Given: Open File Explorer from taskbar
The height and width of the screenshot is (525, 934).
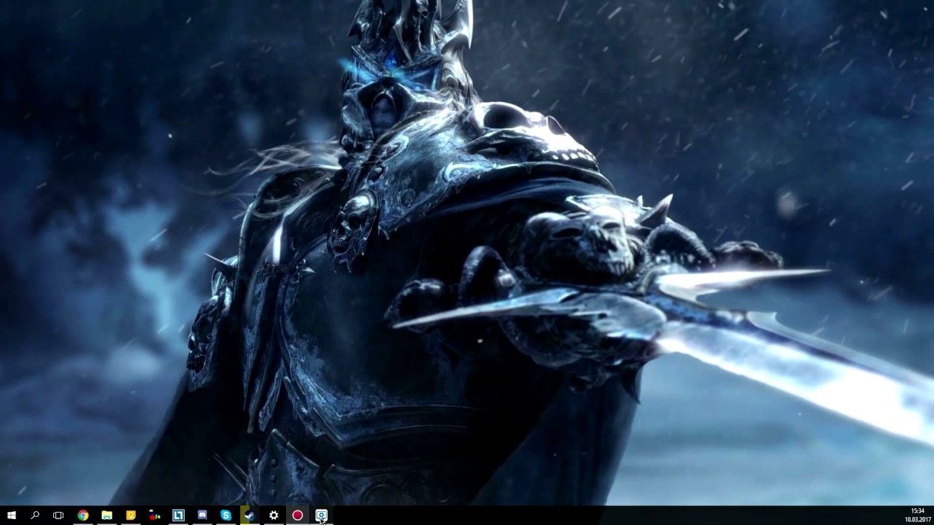Looking at the screenshot, I should [107, 516].
